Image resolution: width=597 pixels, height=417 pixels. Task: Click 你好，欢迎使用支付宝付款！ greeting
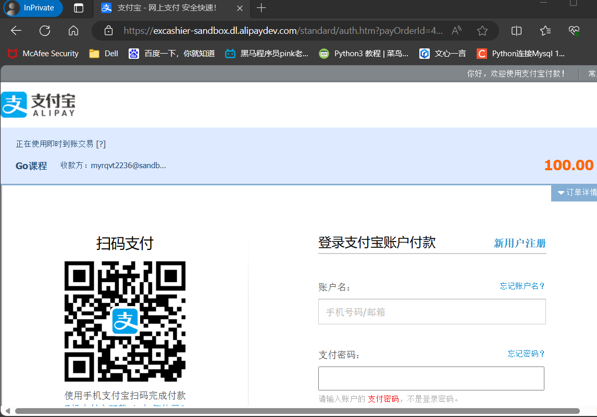[516, 73]
